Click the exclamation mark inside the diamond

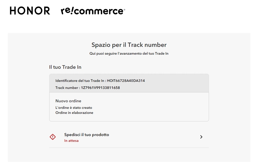[x=53, y=137]
